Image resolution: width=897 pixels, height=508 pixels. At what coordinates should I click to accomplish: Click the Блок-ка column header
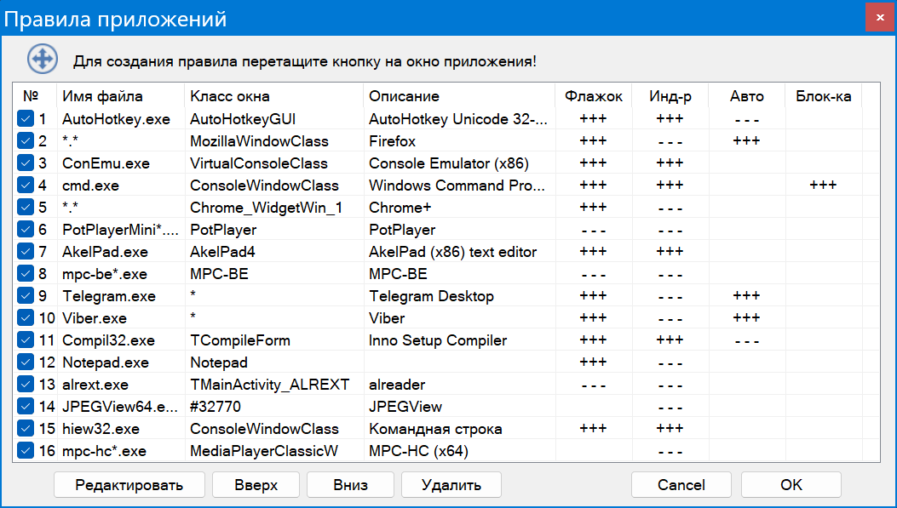(x=823, y=96)
